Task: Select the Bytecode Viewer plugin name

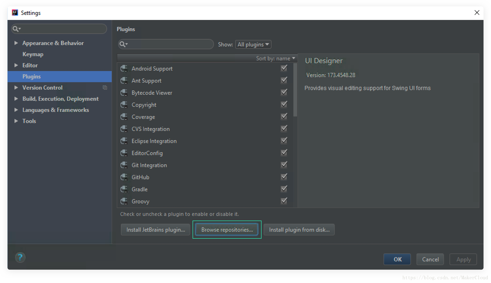Action: [152, 93]
